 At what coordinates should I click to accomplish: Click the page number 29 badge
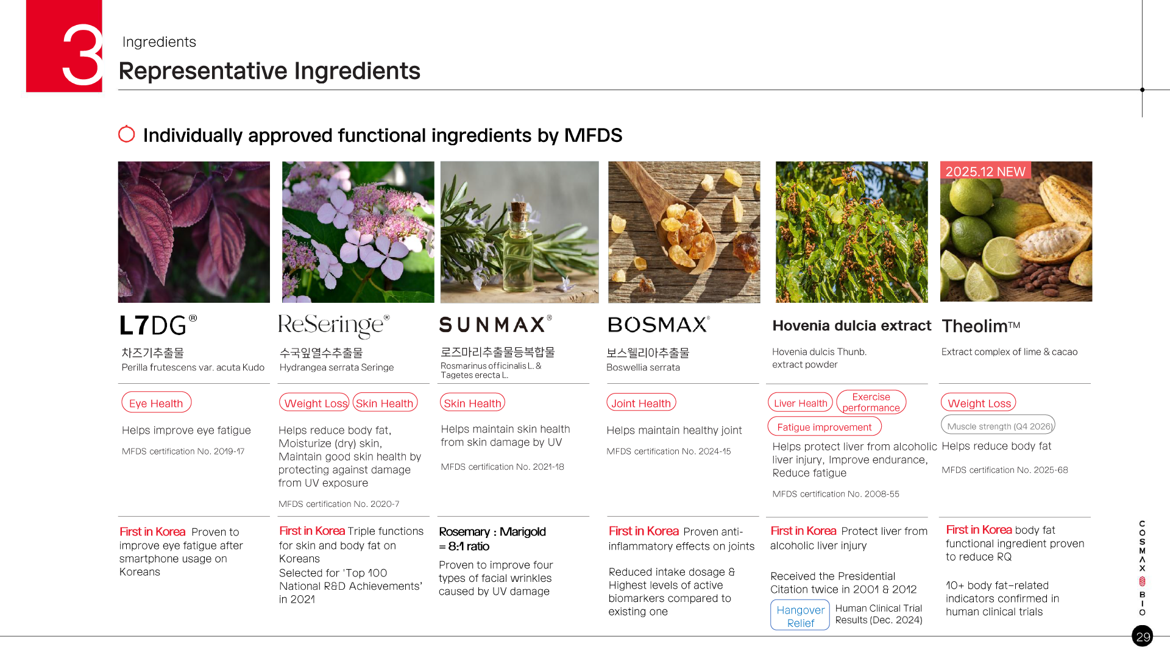[1143, 636]
